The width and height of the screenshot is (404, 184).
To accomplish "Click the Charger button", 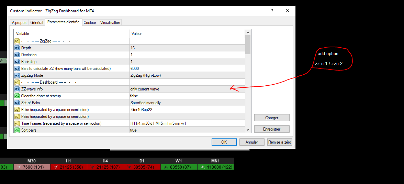I will pos(272,118).
